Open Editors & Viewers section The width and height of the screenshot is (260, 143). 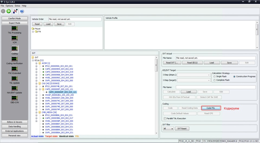point(15,122)
